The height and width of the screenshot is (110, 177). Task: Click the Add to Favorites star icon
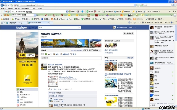coord(13,19)
